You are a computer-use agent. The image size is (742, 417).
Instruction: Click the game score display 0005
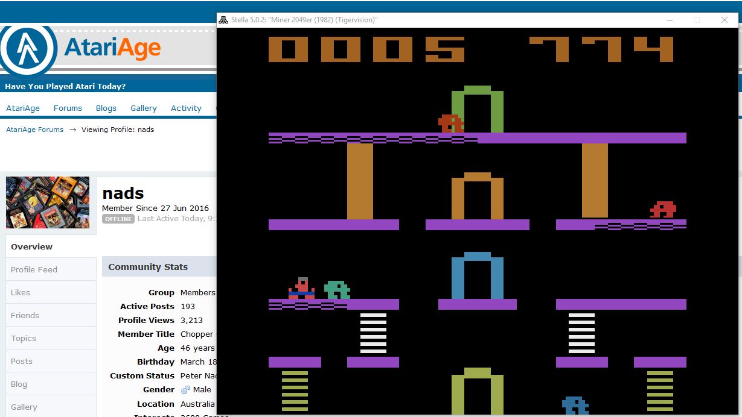click(x=367, y=49)
